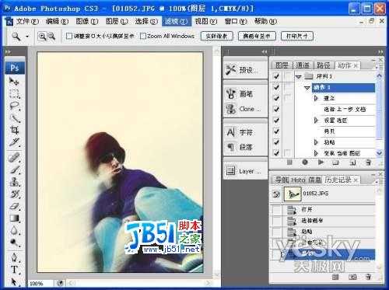Screen dimensions: 389x290
Task: Select the Slice tool
Action: 15,142
